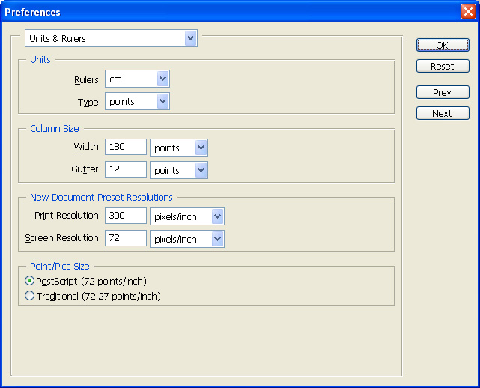This screenshot has height=388, width=480.
Task: Open the Gutter units dropdown
Action: tap(179, 170)
